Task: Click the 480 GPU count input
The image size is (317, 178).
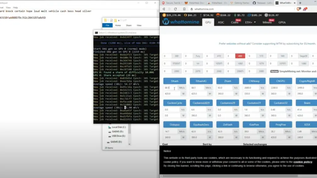Action: (231, 56)
